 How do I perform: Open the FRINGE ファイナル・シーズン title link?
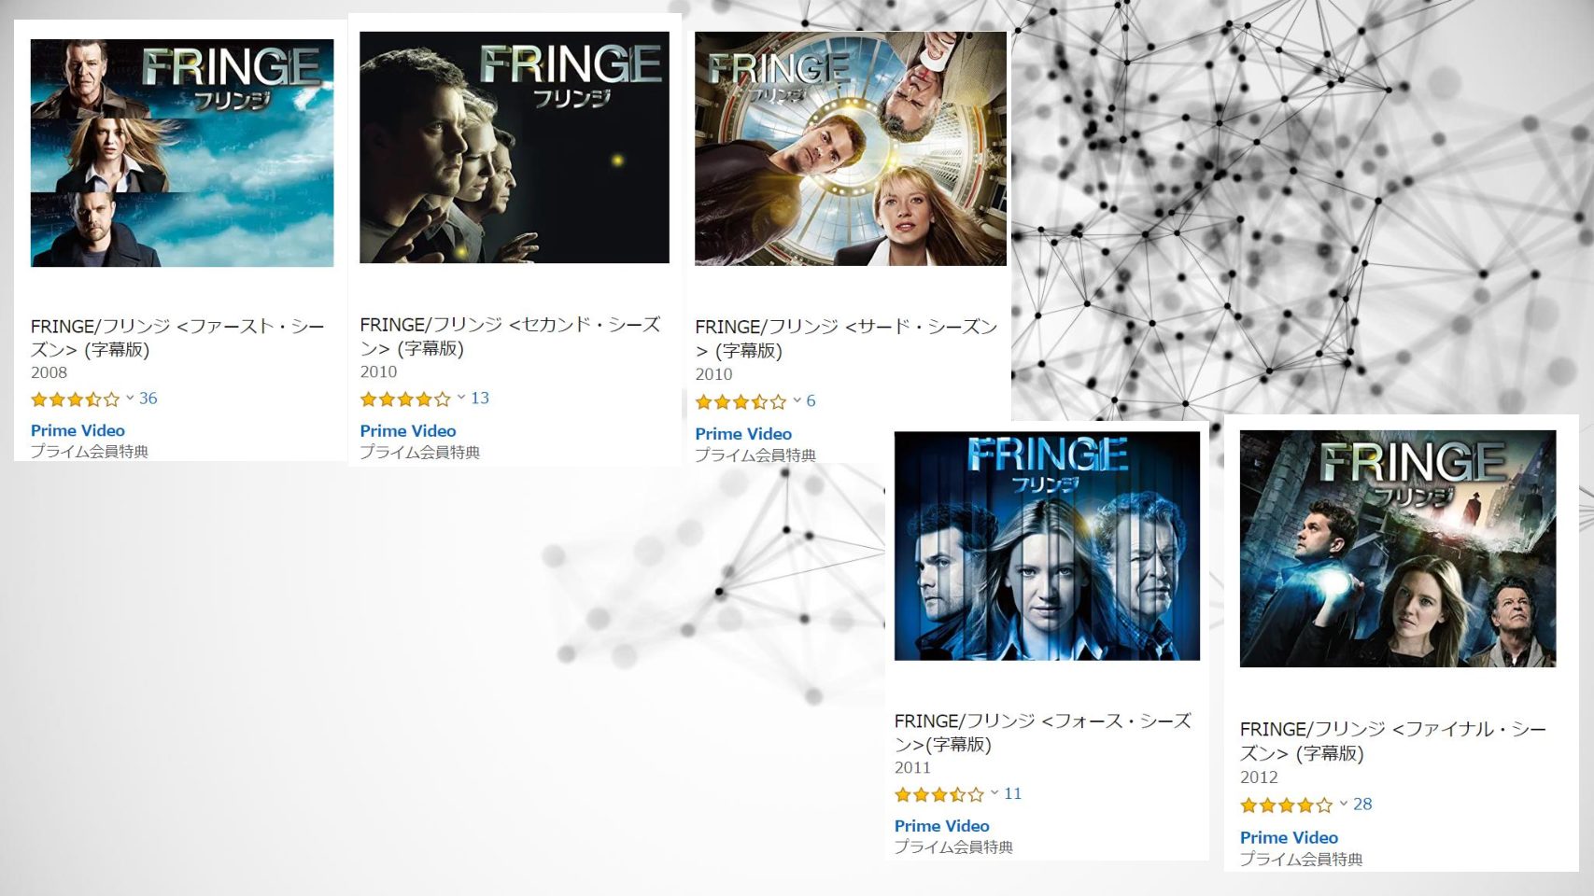click(x=1393, y=741)
